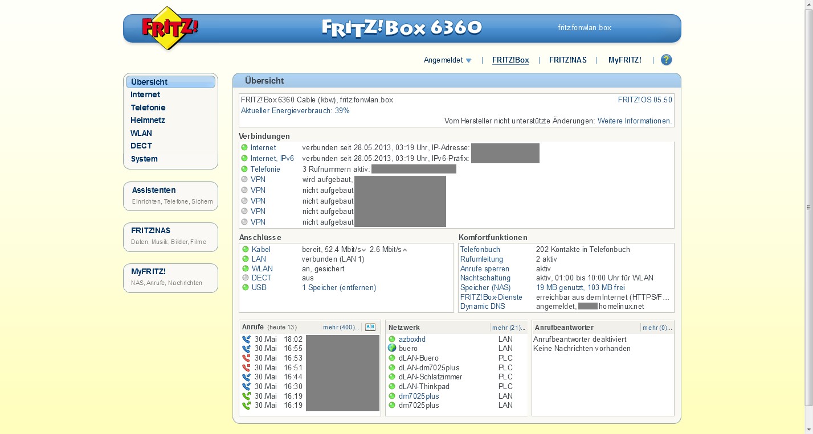Open Nachtschaltung link

485,278
